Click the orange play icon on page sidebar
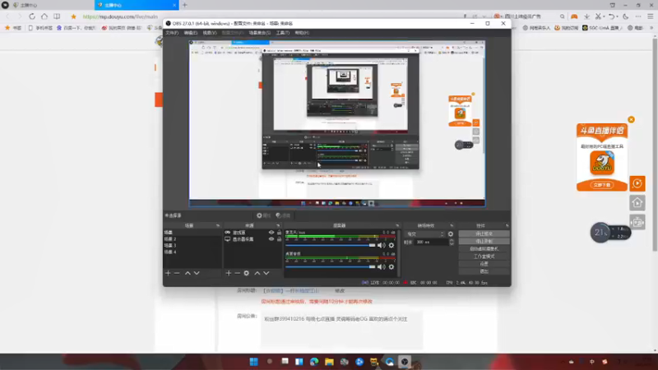The image size is (658, 370). pos(637,183)
